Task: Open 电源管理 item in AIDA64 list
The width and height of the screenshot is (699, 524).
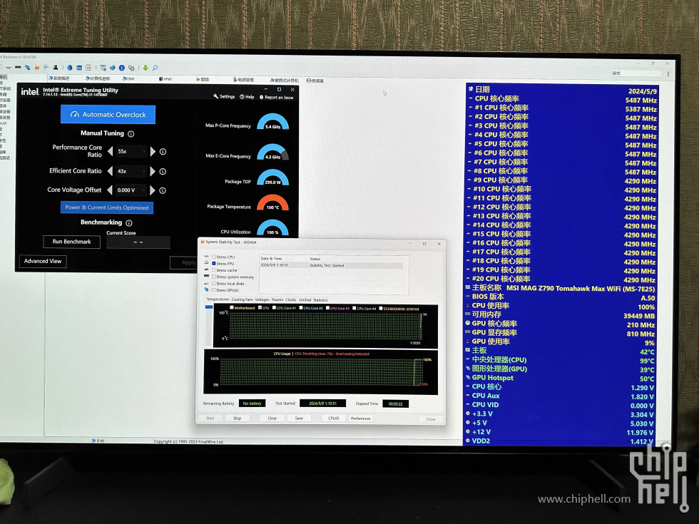Action: click(x=243, y=79)
